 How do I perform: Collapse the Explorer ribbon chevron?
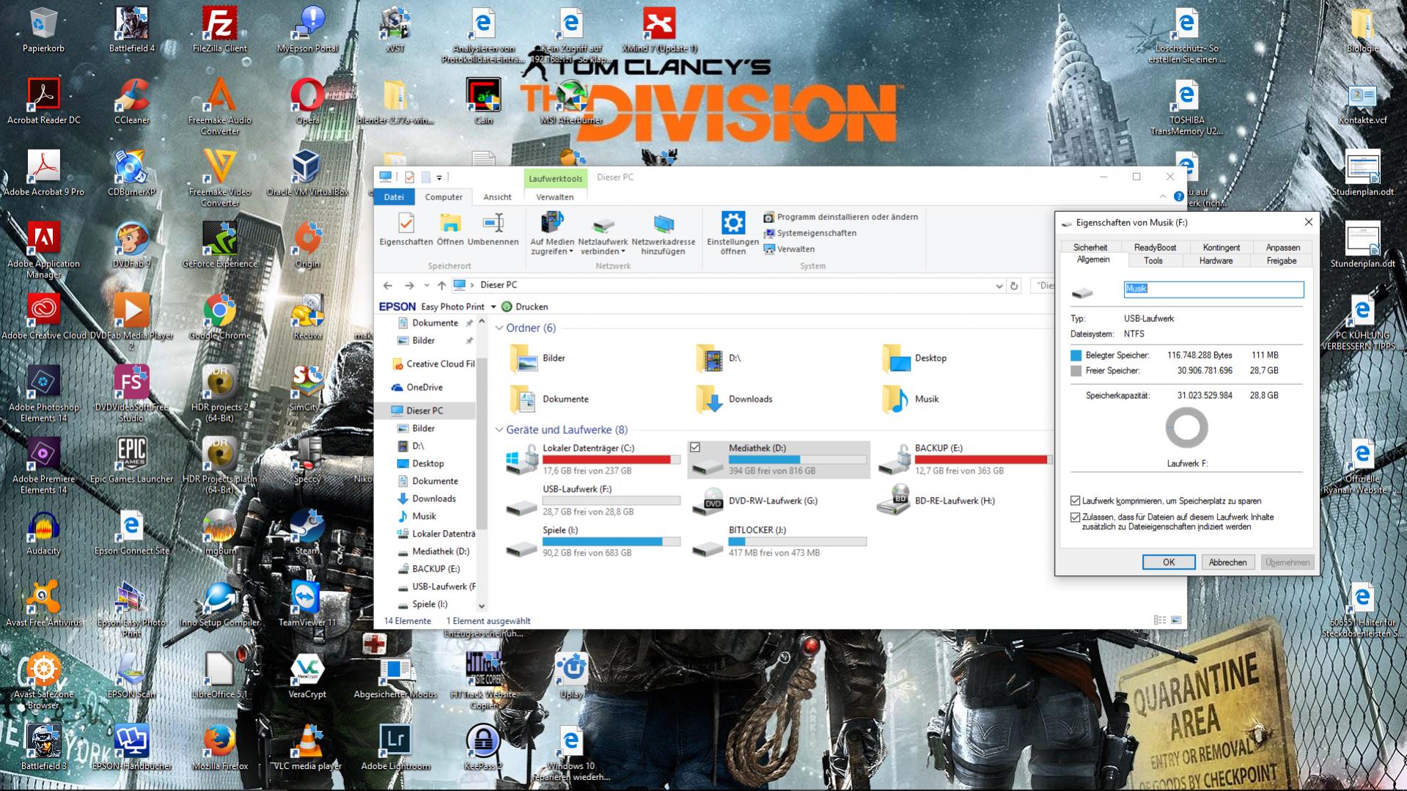tap(1163, 197)
